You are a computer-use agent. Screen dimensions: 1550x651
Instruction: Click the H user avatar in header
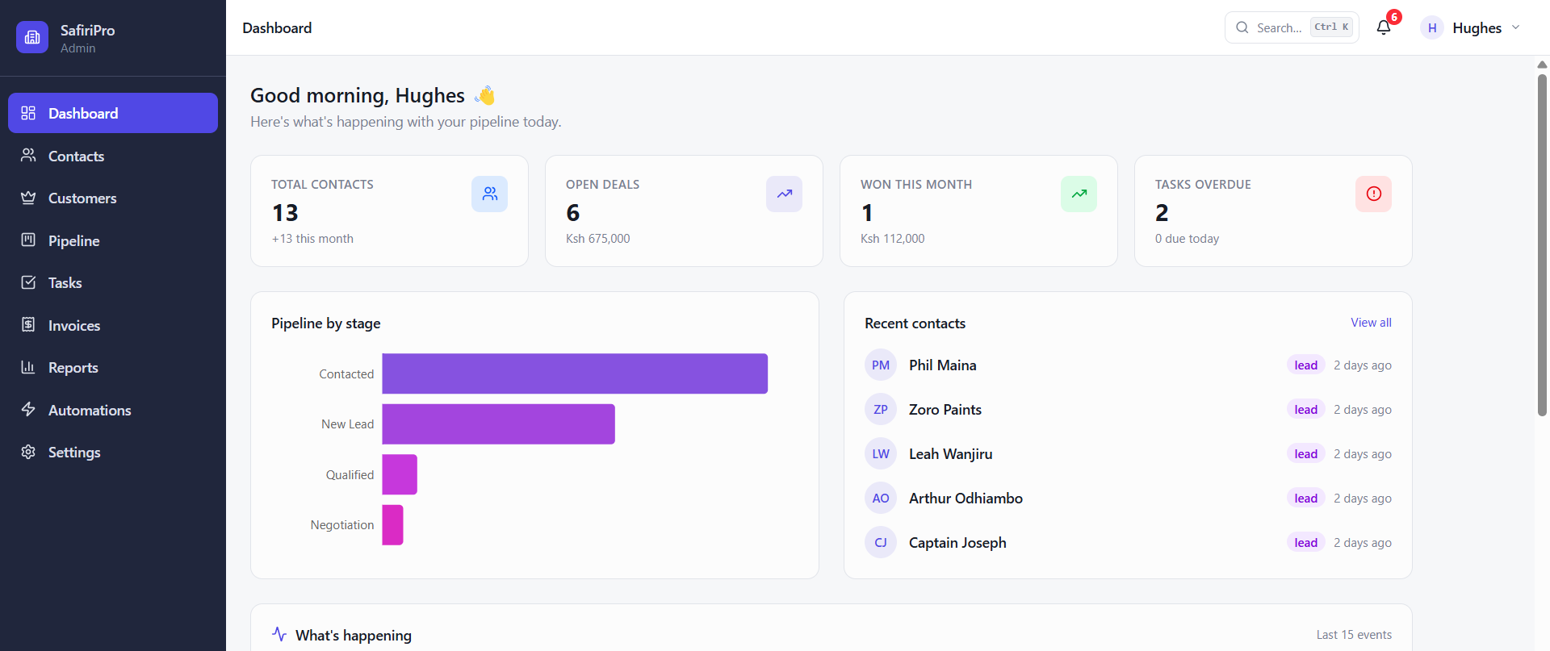pyautogui.click(x=1432, y=27)
